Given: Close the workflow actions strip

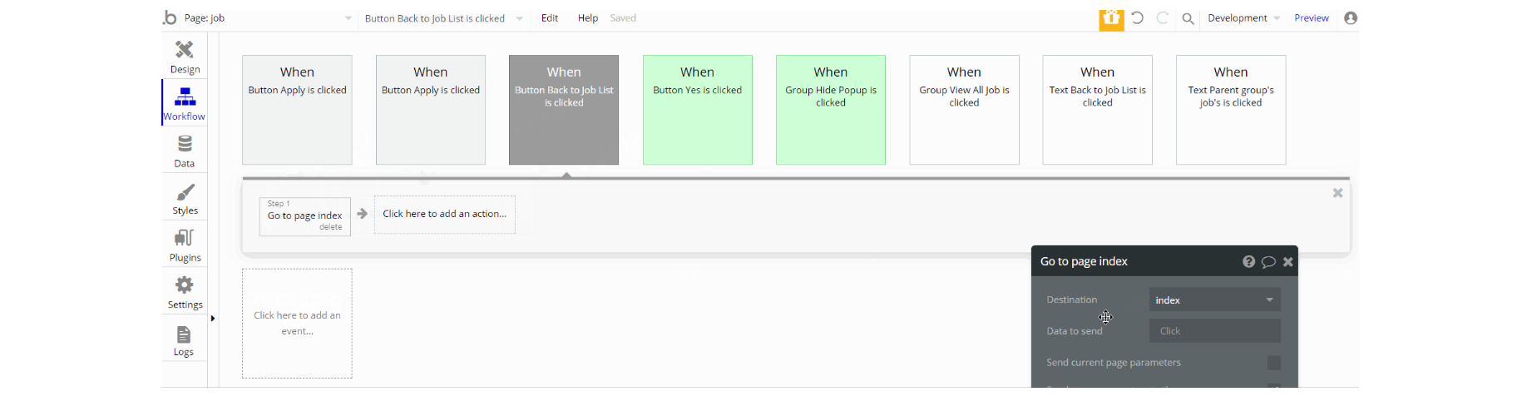Looking at the screenshot, I should coord(1337,193).
